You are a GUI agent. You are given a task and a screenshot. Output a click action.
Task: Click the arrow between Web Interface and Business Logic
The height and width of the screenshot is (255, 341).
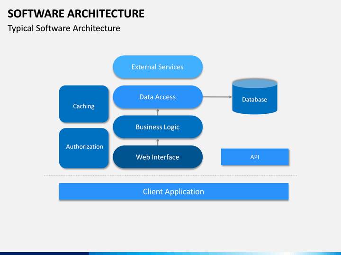(x=158, y=142)
